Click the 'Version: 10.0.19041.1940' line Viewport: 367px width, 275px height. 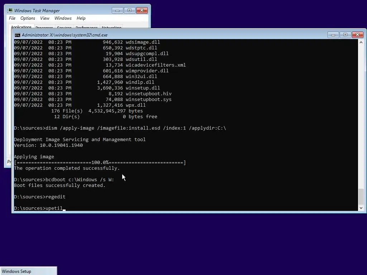(48, 145)
